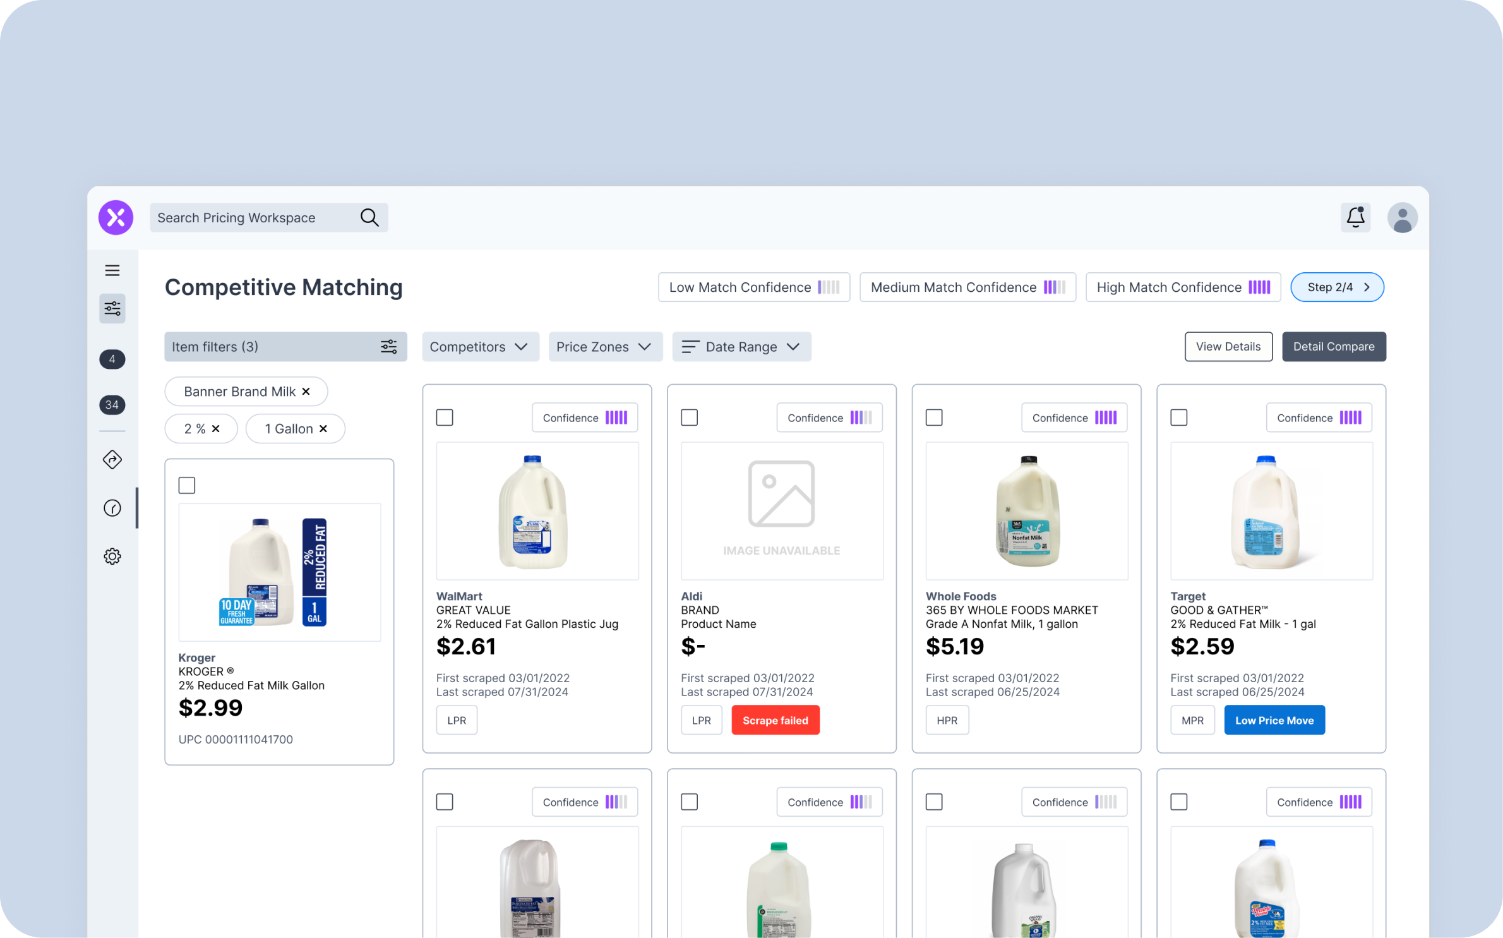Screen dimensions: 1503x938
Task: Remove the Banner Brand Milk filter
Action: point(306,392)
